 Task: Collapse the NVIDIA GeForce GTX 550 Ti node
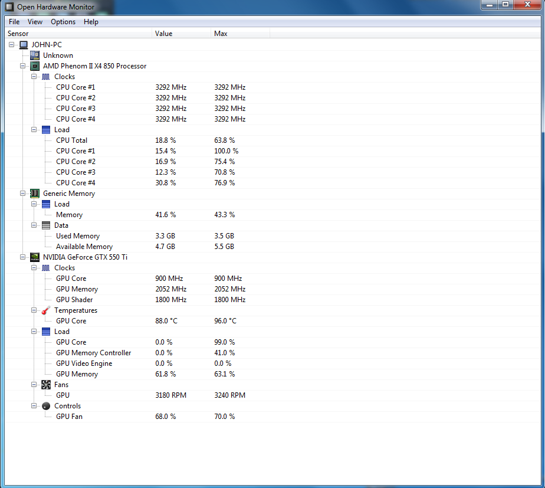(x=23, y=257)
